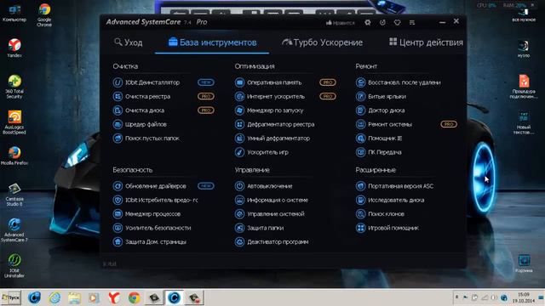Open Поиск пустых папок icon
This screenshot has width=545, height=306.
(x=118, y=138)
